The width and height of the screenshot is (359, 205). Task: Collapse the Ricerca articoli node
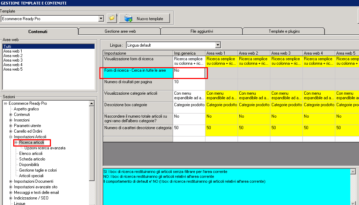coord(16,142)
